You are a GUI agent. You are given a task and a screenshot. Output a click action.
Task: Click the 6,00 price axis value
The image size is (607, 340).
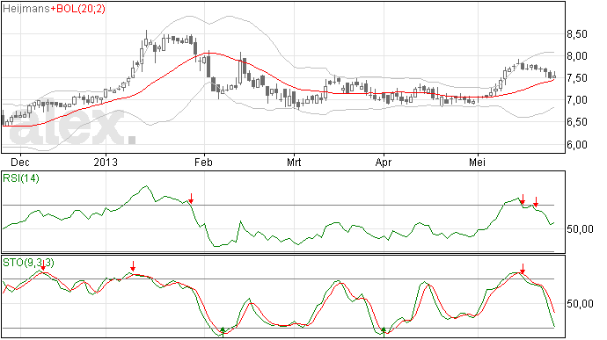click(x=577, y=145)
